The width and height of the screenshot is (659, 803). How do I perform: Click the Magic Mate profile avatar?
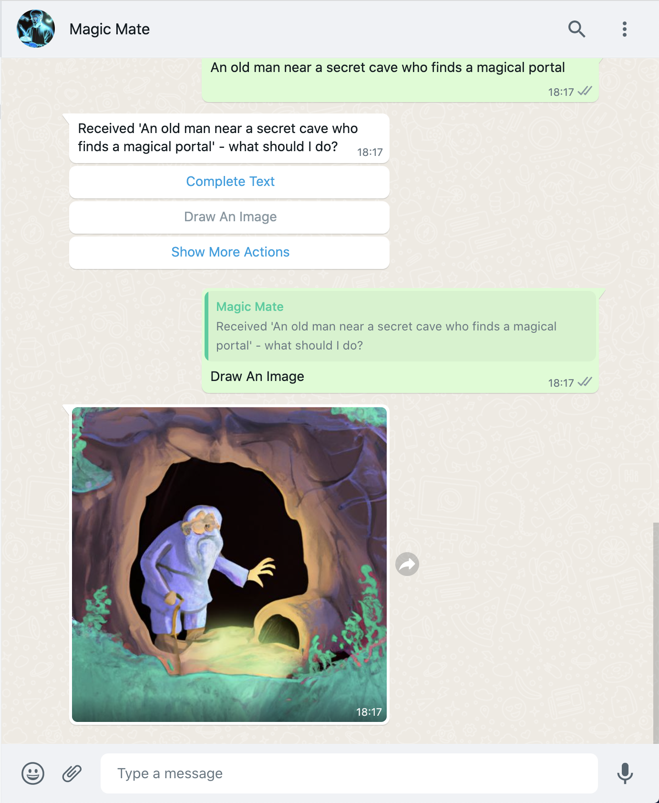(36, 29)
